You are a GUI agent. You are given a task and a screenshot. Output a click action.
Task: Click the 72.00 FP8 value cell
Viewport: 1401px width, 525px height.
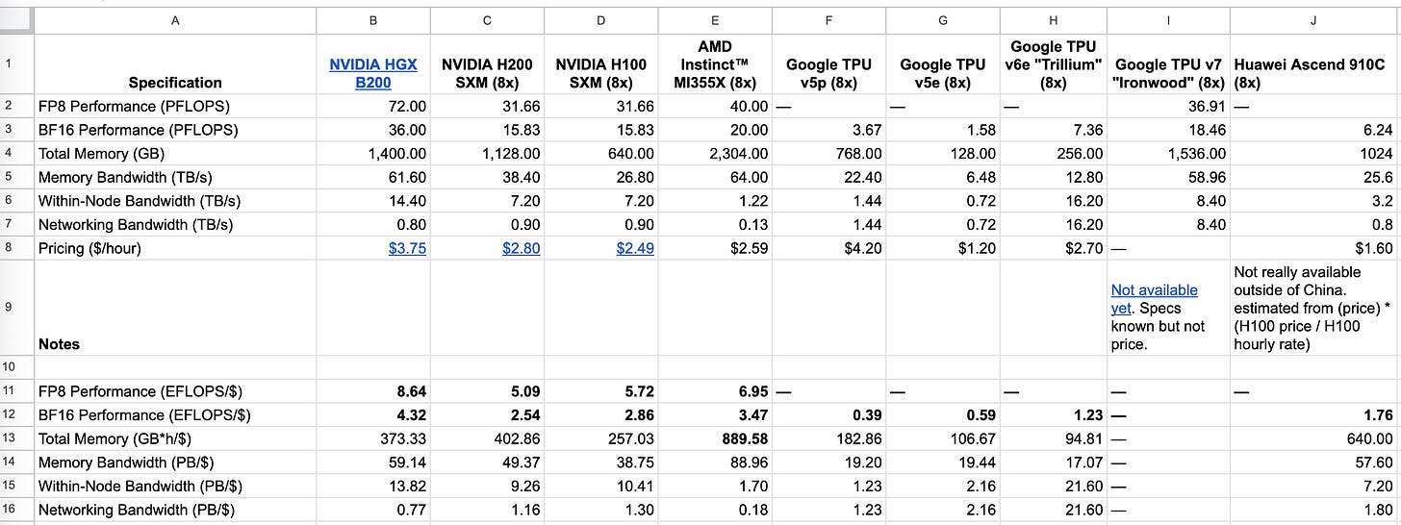click(373, 107)
